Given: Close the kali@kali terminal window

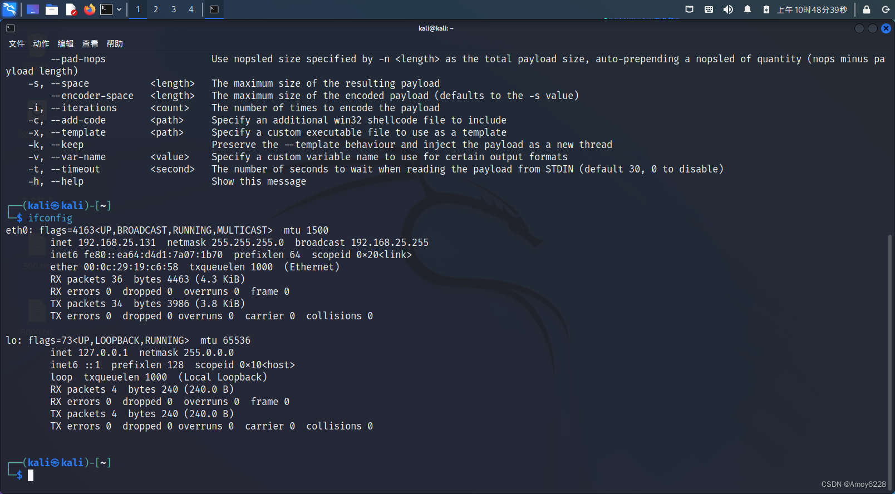Looking at the screenshot, I should pos(886,28).
